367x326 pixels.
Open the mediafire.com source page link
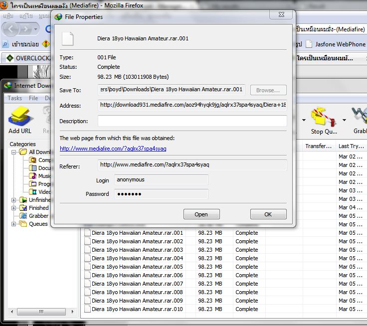click(x=113, y=149)
